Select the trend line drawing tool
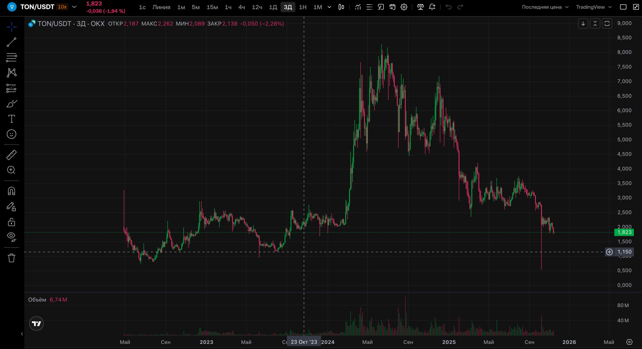 [12, 42]
